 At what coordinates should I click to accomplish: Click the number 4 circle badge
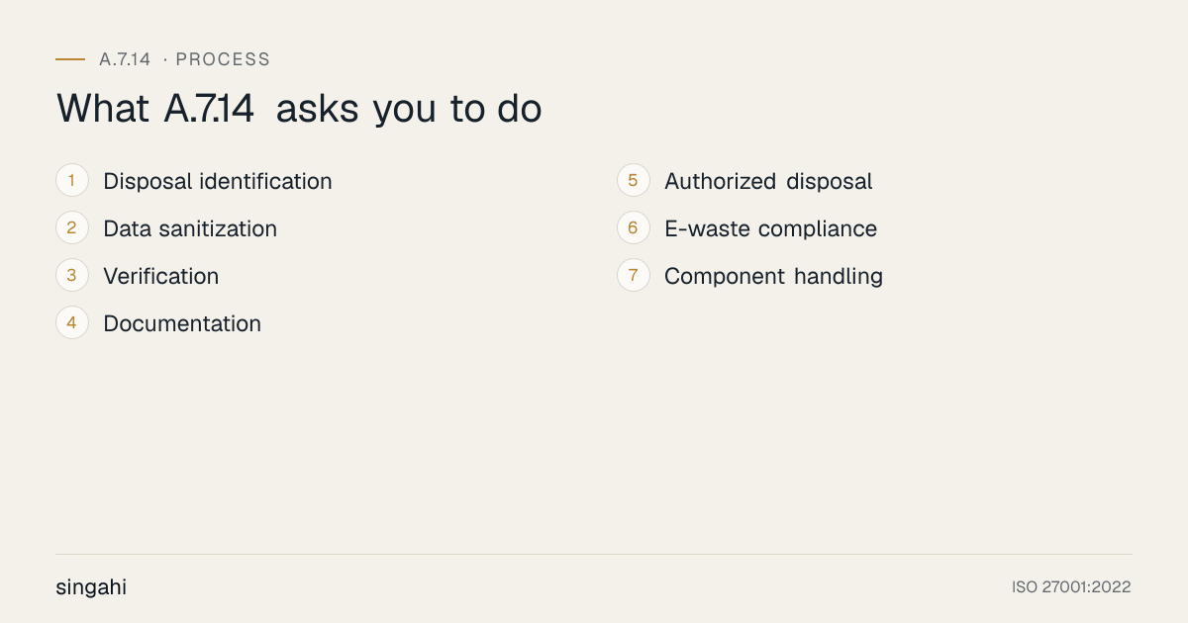pyautogui.click(x=72, y=323)
